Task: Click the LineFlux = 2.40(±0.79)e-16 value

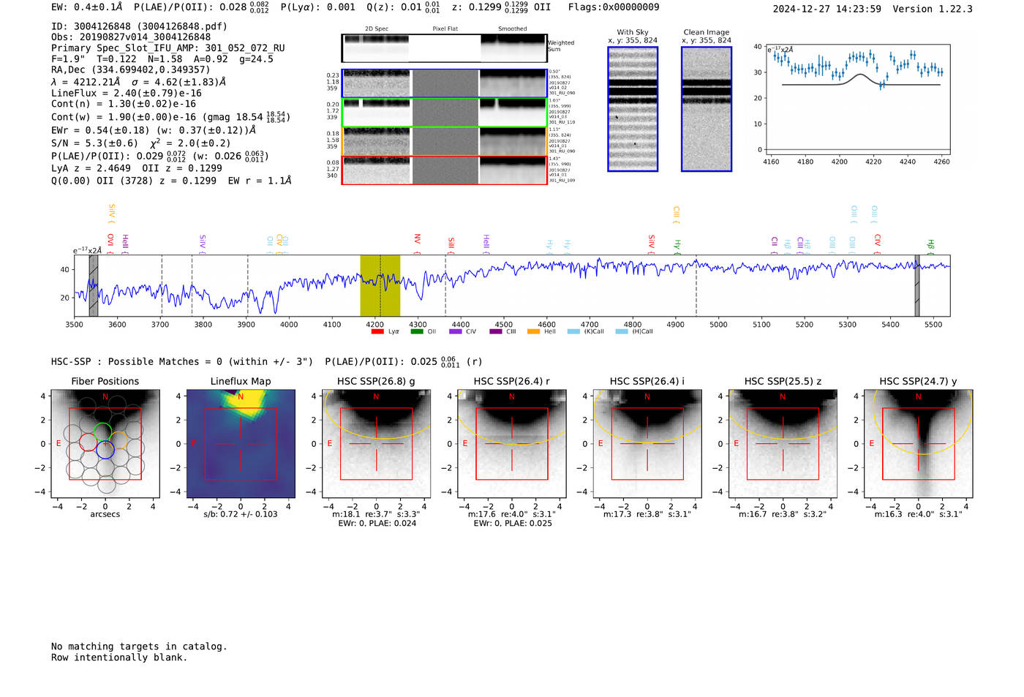Action: [x=127, y=93]
